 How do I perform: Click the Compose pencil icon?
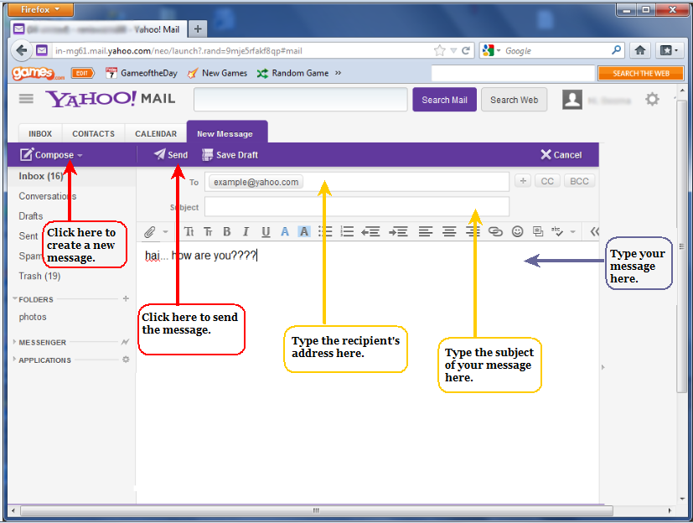click(x=27, y=154)
